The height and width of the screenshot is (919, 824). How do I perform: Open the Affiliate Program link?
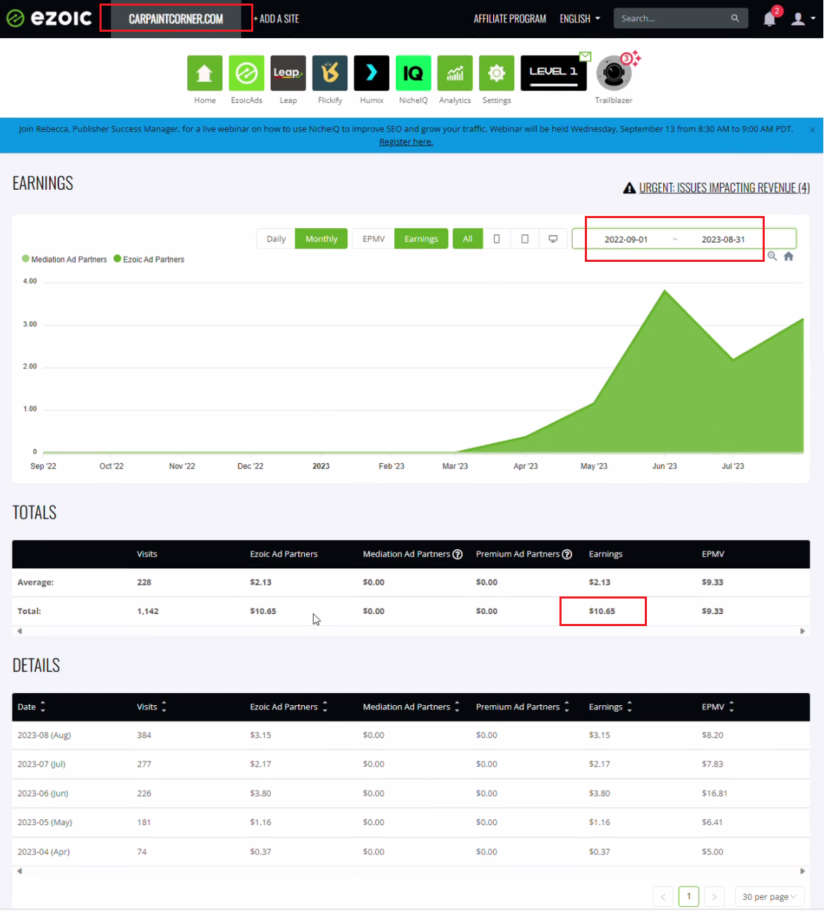[x=510, y=19]
